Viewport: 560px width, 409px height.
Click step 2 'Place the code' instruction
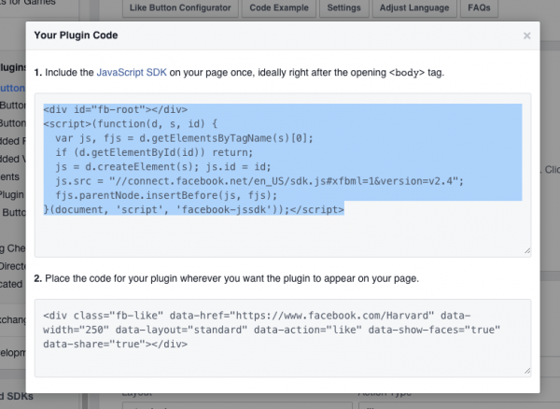coord(227,278)
